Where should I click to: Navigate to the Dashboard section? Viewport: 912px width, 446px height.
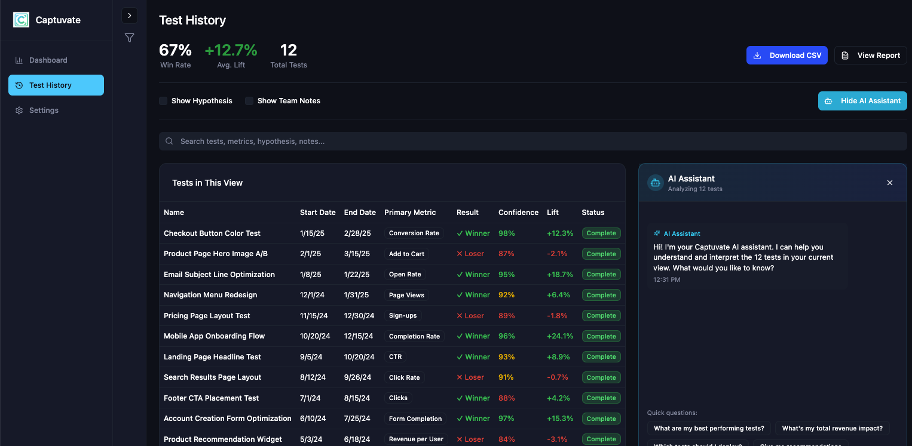pos(48,60)
